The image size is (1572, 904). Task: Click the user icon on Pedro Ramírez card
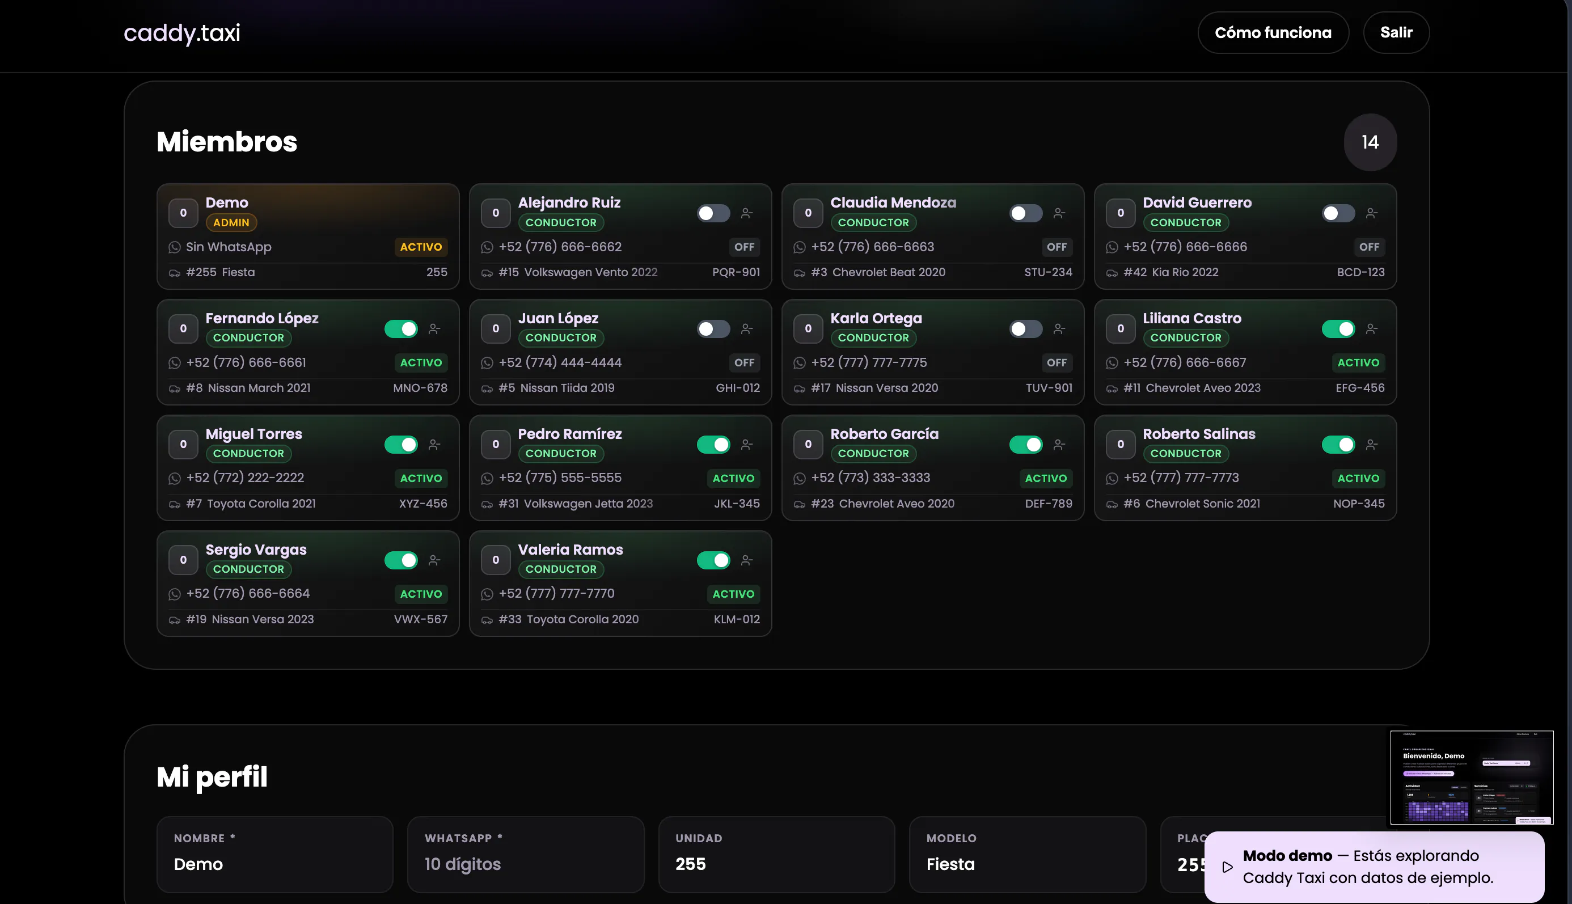[x=747, y=445]
